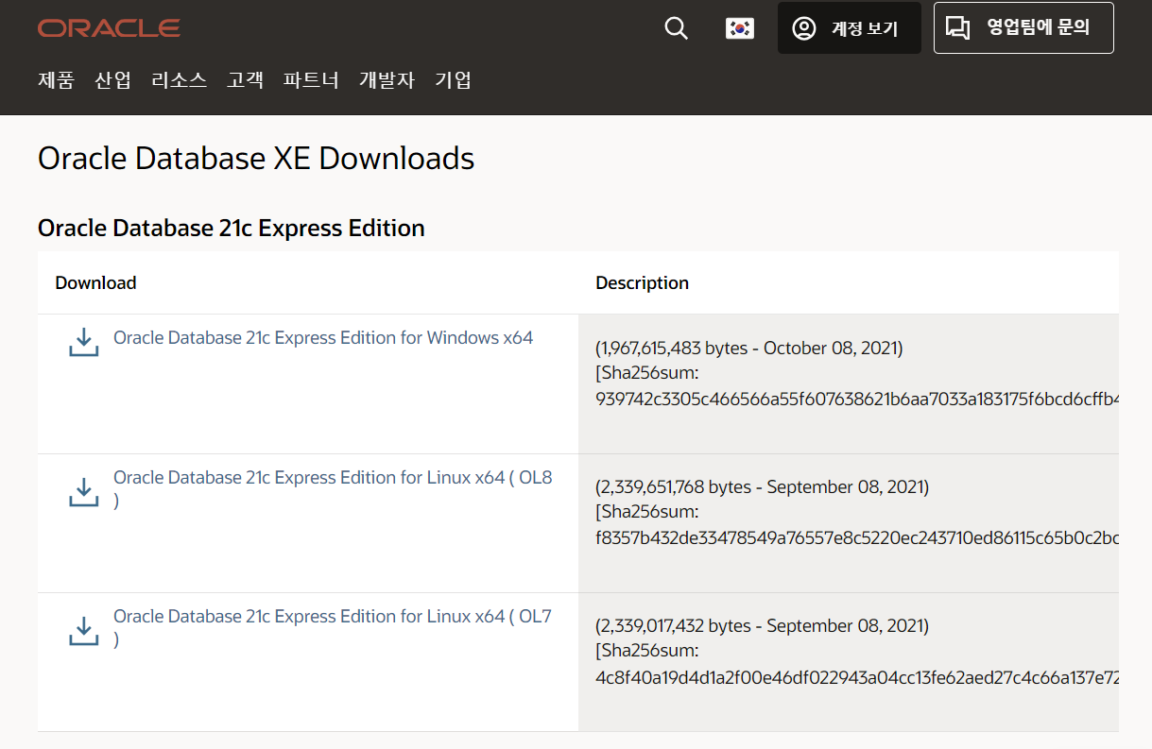Click checksum starting with 4c8f40a19d4d
The image size is (1152, 749).
(x=857, y=676)
